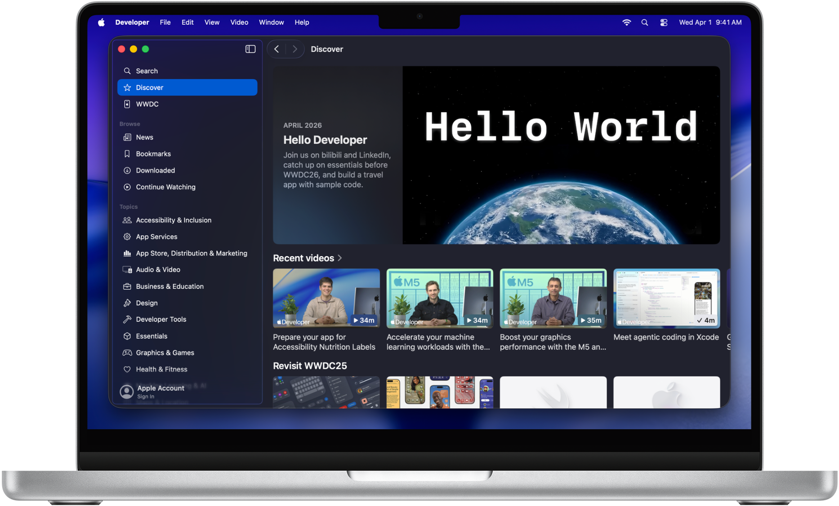Image resolution: width=839 pixels, height=506 pixels.
Task: Toggle the sidebar visibility button
Action: (250, 49)
